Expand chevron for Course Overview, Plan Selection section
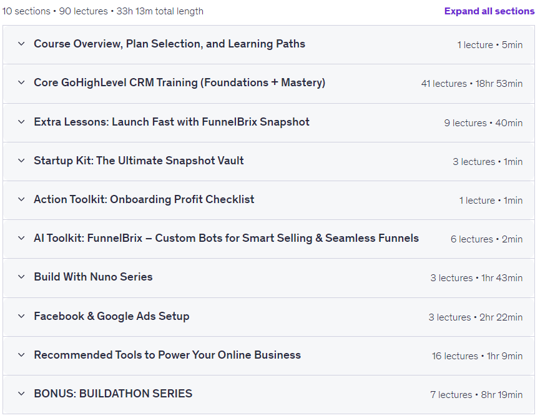 tap(21, 44)
